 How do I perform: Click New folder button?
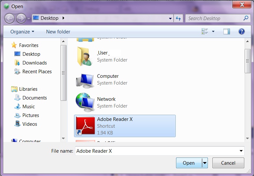(x=58, y=32)
